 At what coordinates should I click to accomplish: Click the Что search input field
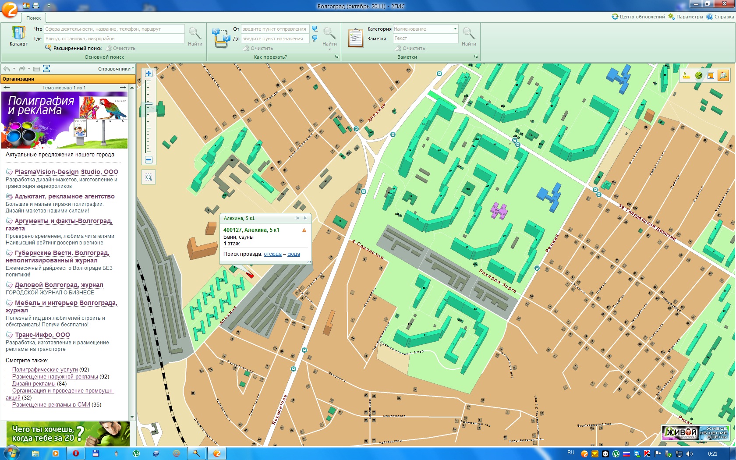(114, 29)
